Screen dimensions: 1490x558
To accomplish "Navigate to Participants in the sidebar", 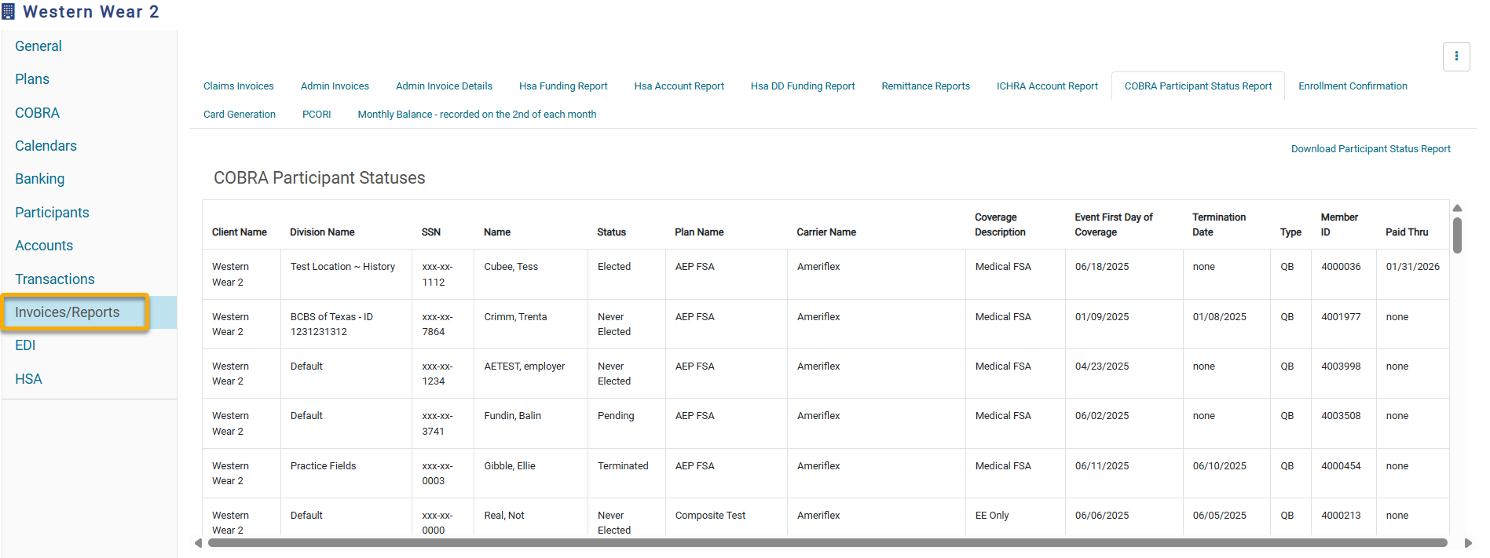I will point(52,213).
